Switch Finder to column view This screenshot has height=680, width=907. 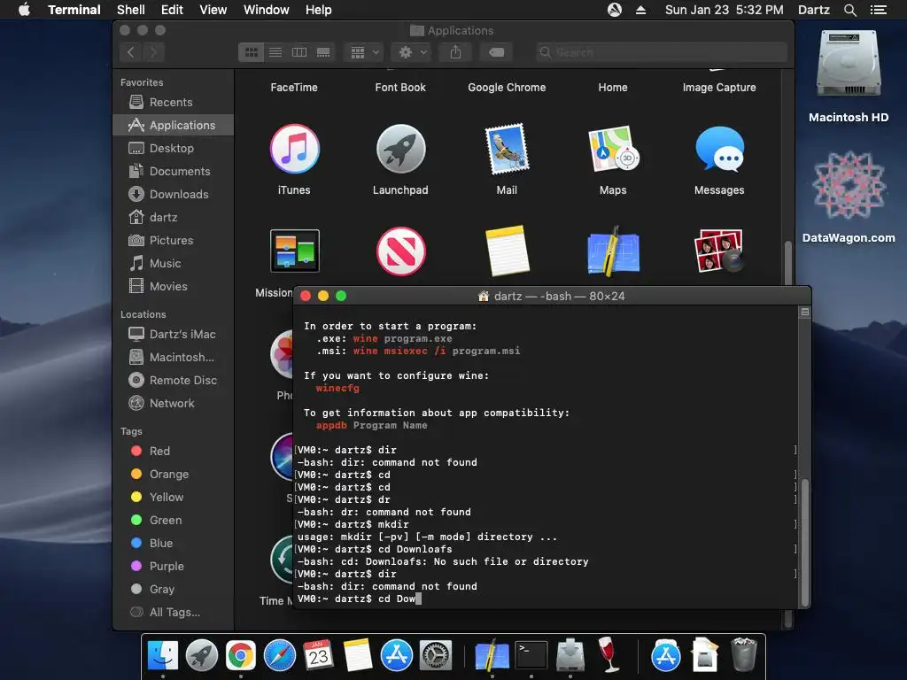(x=299, y=52)
